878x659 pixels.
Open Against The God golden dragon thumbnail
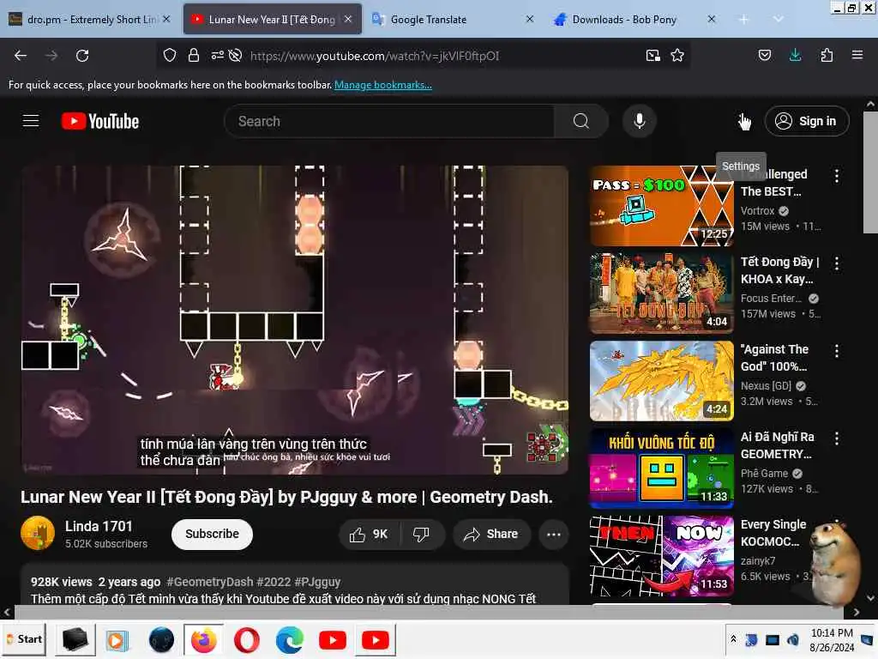661,380
